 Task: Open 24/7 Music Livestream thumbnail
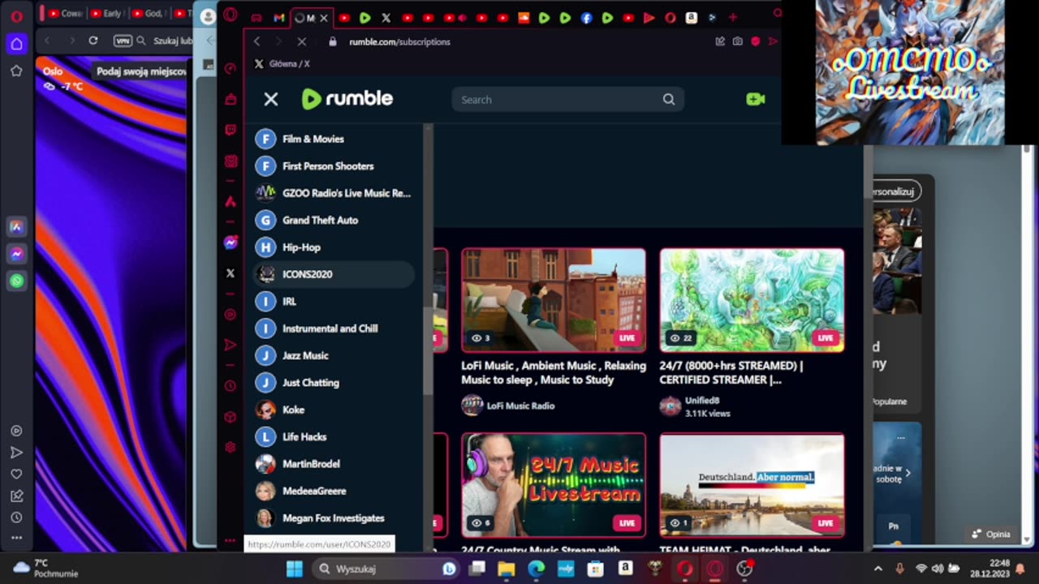pyautogui.click(x=554, y=485)
